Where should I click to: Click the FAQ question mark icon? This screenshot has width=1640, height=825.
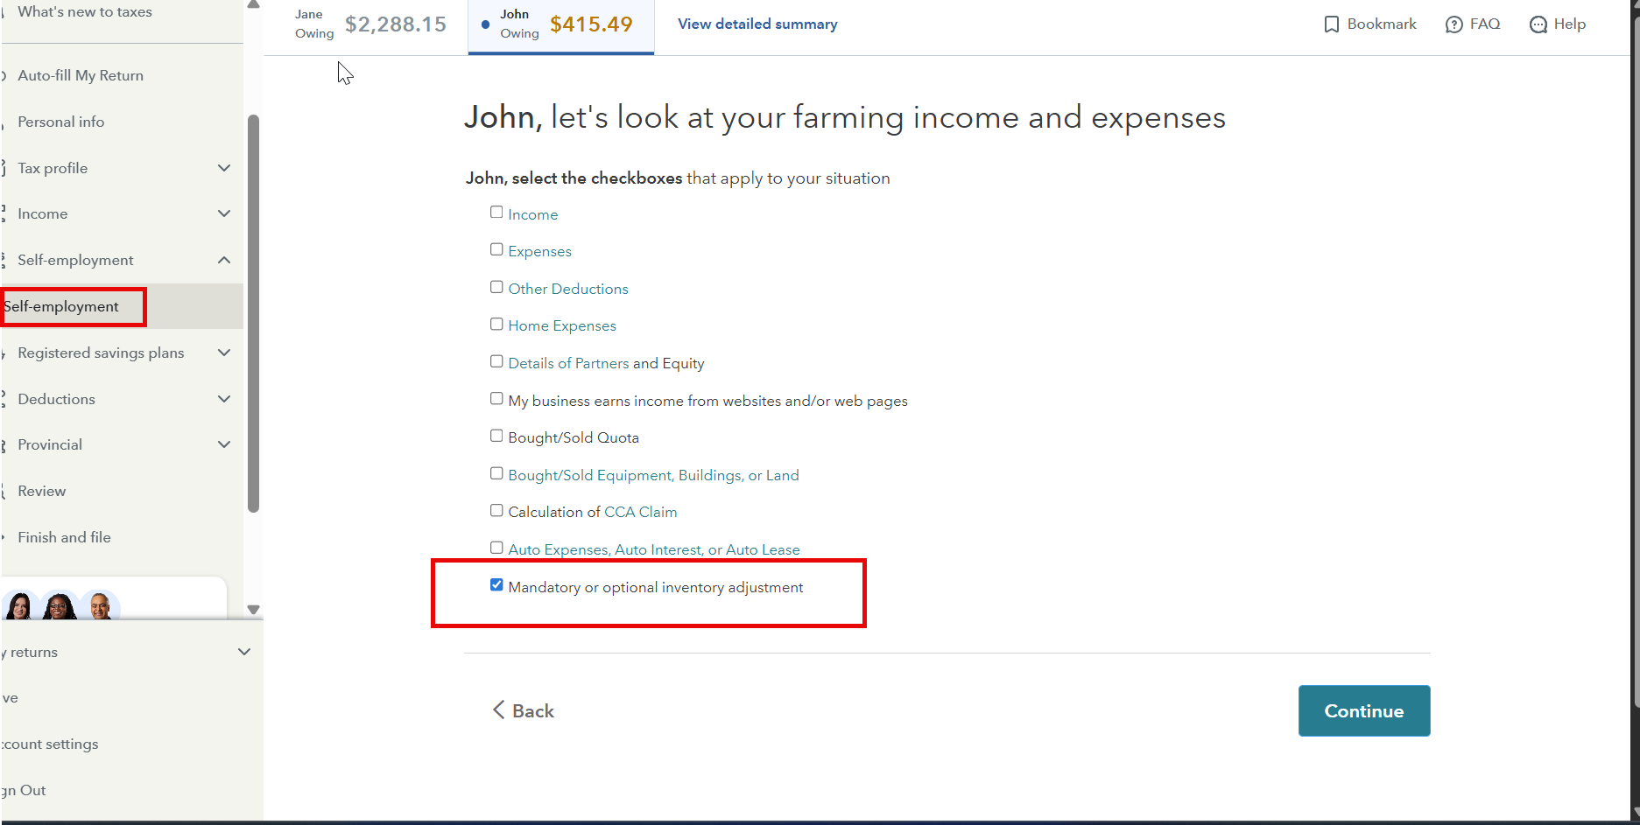pos(1453,24)
